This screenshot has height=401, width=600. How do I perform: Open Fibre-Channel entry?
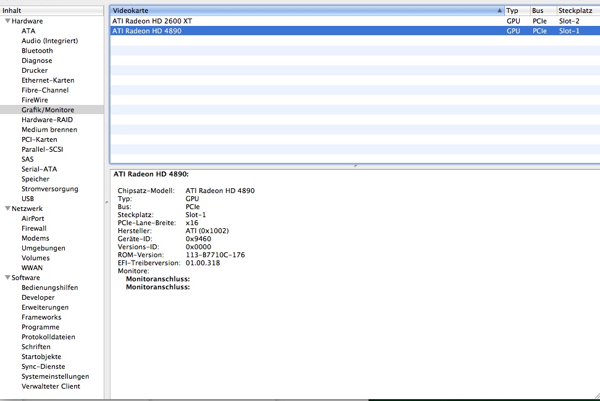click(x=45, y=90)
